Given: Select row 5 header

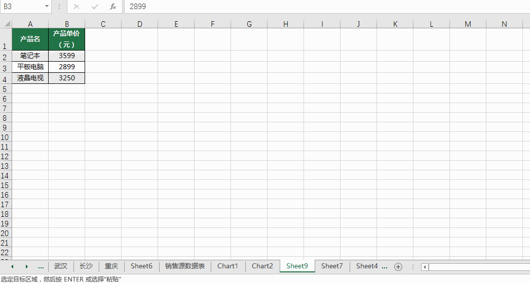Looking at the screenshot, I should [6, 89].
